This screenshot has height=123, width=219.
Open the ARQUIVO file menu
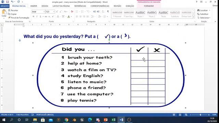pos(4,6)
